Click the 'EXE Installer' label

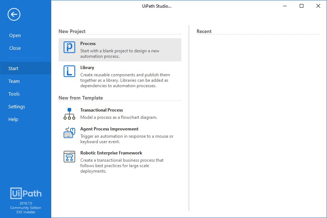[26, 212]
